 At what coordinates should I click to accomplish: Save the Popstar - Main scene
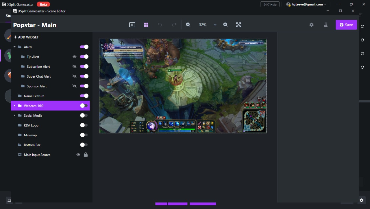(x=346, y=25)
